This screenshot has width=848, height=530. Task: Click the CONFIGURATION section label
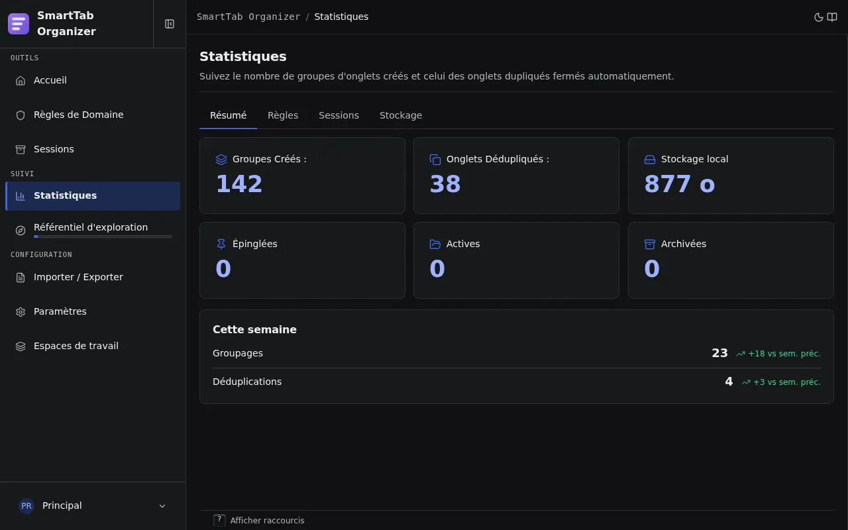click(x=41, y=255)
